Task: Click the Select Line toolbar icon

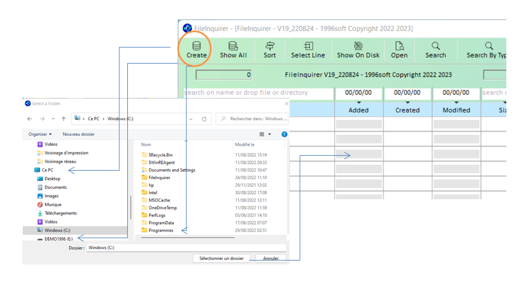Action: tap(308, 46)
